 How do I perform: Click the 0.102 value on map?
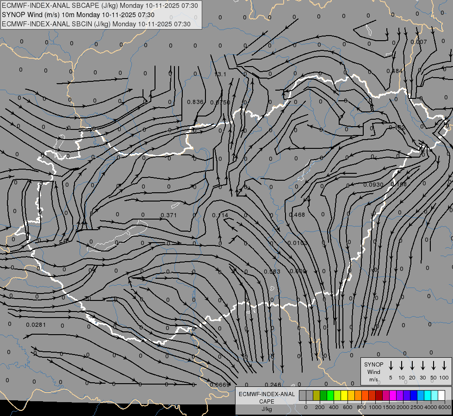point(397,127)
